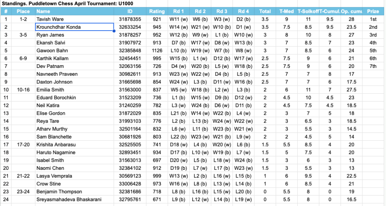This screenshot has width=386, height=206.
Task: Select the Lasya Vemprala name cell
Action: (x=74, y=176)
